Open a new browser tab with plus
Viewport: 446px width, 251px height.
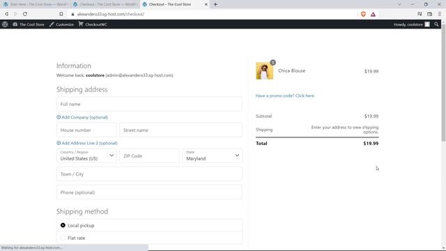pyautogui.click(x=215, y=4)
